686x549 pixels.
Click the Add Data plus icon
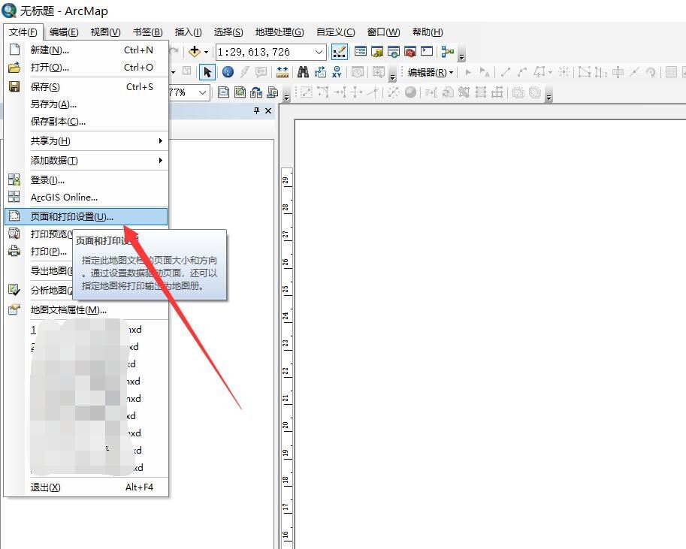(x=195, y=52)
